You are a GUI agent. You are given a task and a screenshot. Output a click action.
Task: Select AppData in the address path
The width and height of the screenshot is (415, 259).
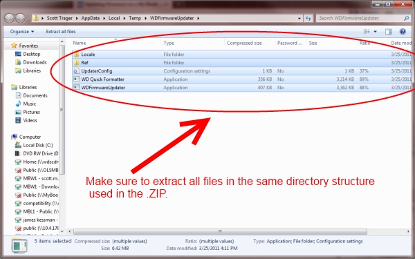coord(90,18)
